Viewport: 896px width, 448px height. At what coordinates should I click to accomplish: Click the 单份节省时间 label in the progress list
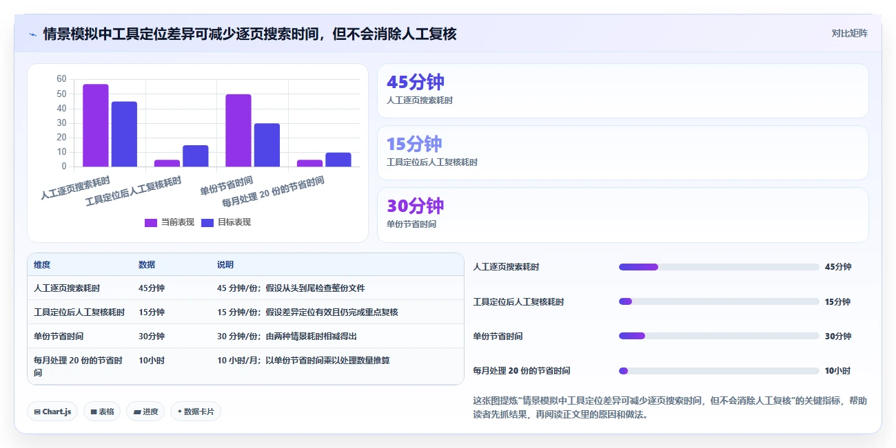[498, 336]
